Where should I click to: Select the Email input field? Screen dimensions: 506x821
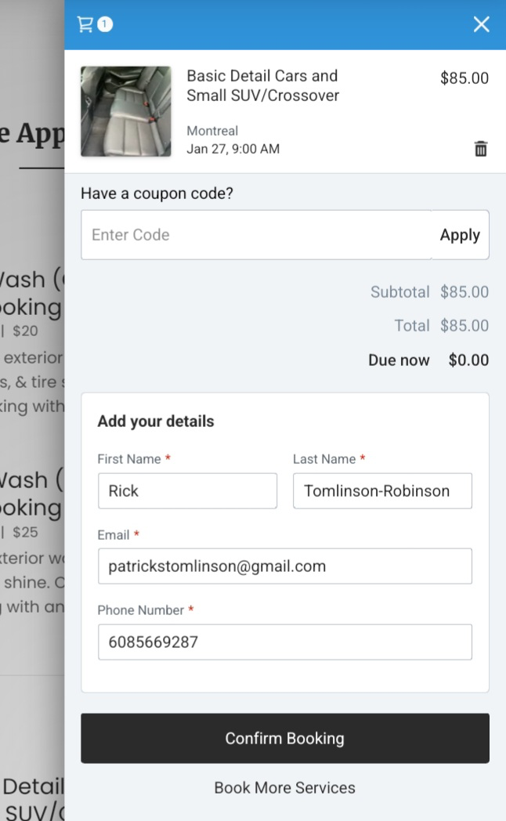tap(284, 566)
